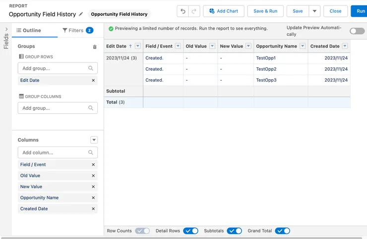
Task: Expand the Fields side panel
Action: [x=6, y=29]
